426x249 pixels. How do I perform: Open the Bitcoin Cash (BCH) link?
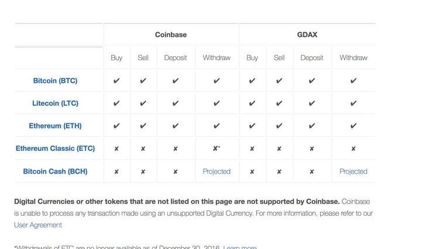[55, 171]
